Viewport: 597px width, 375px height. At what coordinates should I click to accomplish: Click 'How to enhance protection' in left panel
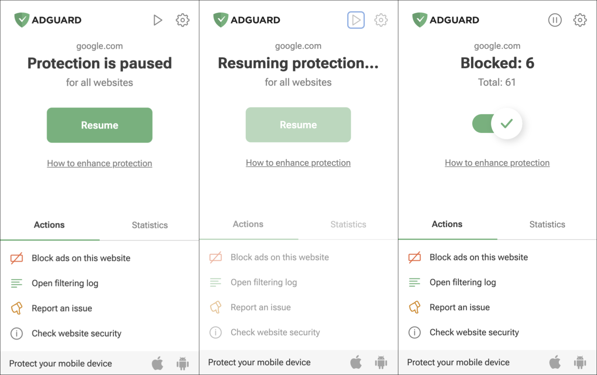click(100, 163)
